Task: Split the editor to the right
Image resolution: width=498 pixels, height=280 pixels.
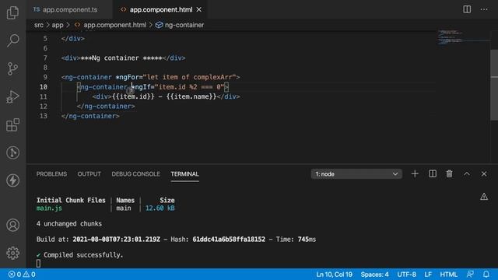Action: pos(467,9)
